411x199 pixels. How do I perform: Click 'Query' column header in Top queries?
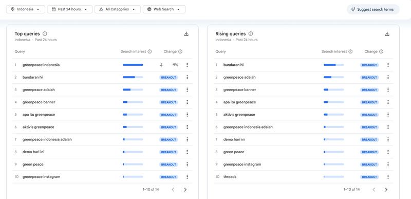pos(20,51)
